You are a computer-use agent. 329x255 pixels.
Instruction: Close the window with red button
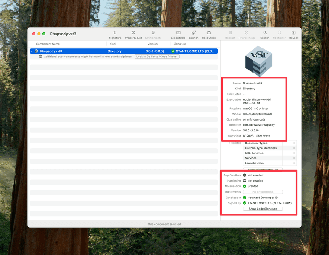[34, 34]
